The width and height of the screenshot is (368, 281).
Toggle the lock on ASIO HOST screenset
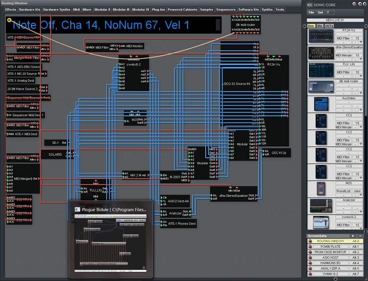310,258
